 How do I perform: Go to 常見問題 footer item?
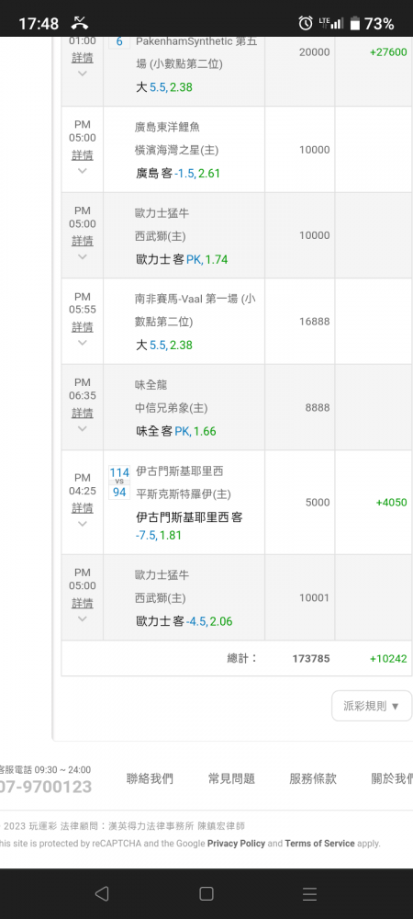click(x=231, y=779)
